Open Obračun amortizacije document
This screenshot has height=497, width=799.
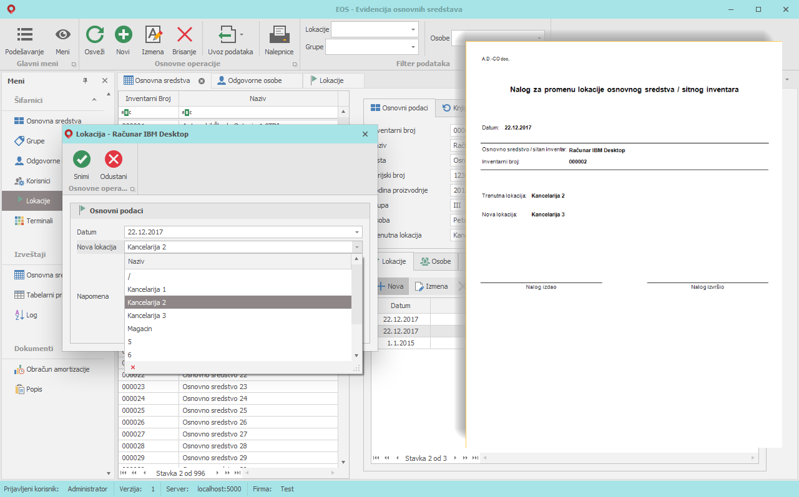coord(52,369)
